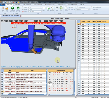Viewport: 109px width, 99px height.
Task: Select path sequence cell 52
Action: pyautogui.click(x=50, y=82)
